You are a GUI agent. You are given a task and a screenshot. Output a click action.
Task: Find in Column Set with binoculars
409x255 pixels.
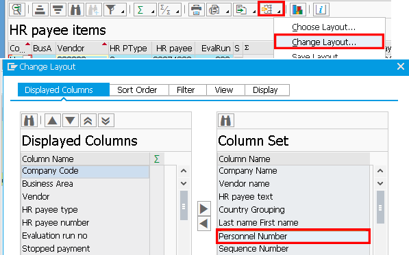(x=226, y=121)
